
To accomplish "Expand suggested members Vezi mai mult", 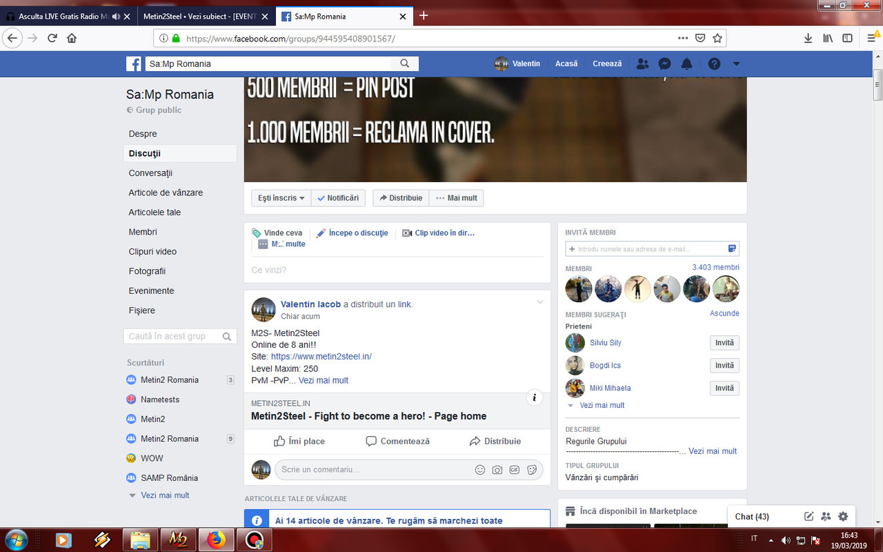I will (602, 406).
